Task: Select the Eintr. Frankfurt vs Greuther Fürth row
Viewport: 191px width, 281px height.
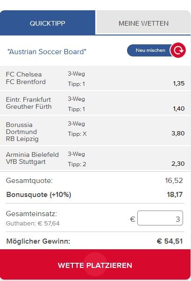Action: pos(95,103)
